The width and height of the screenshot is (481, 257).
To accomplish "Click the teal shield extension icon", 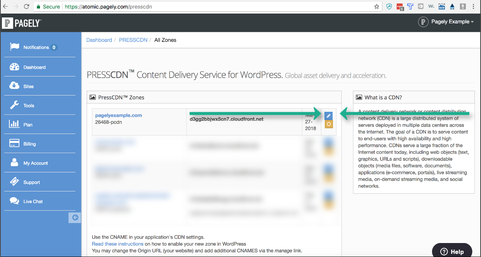I will click(389, 7).
